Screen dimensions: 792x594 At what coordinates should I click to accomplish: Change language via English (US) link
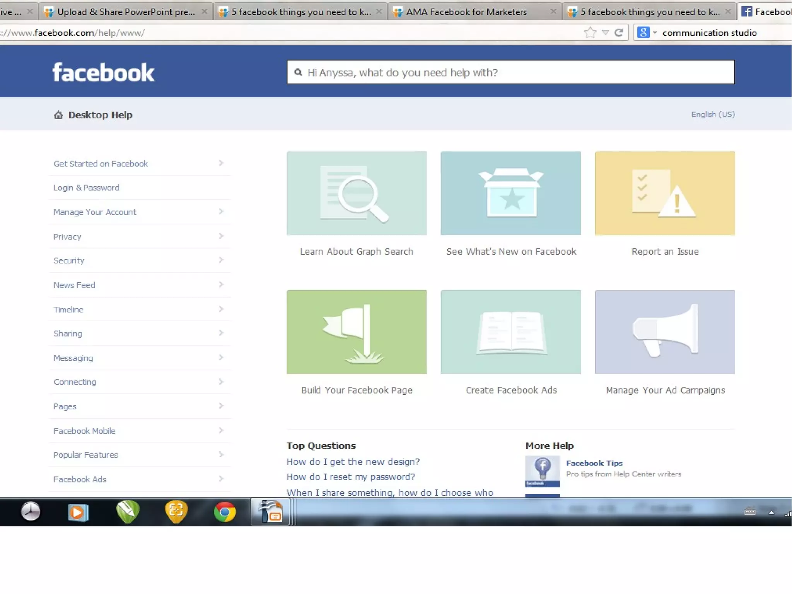click(x=713, y=114)
